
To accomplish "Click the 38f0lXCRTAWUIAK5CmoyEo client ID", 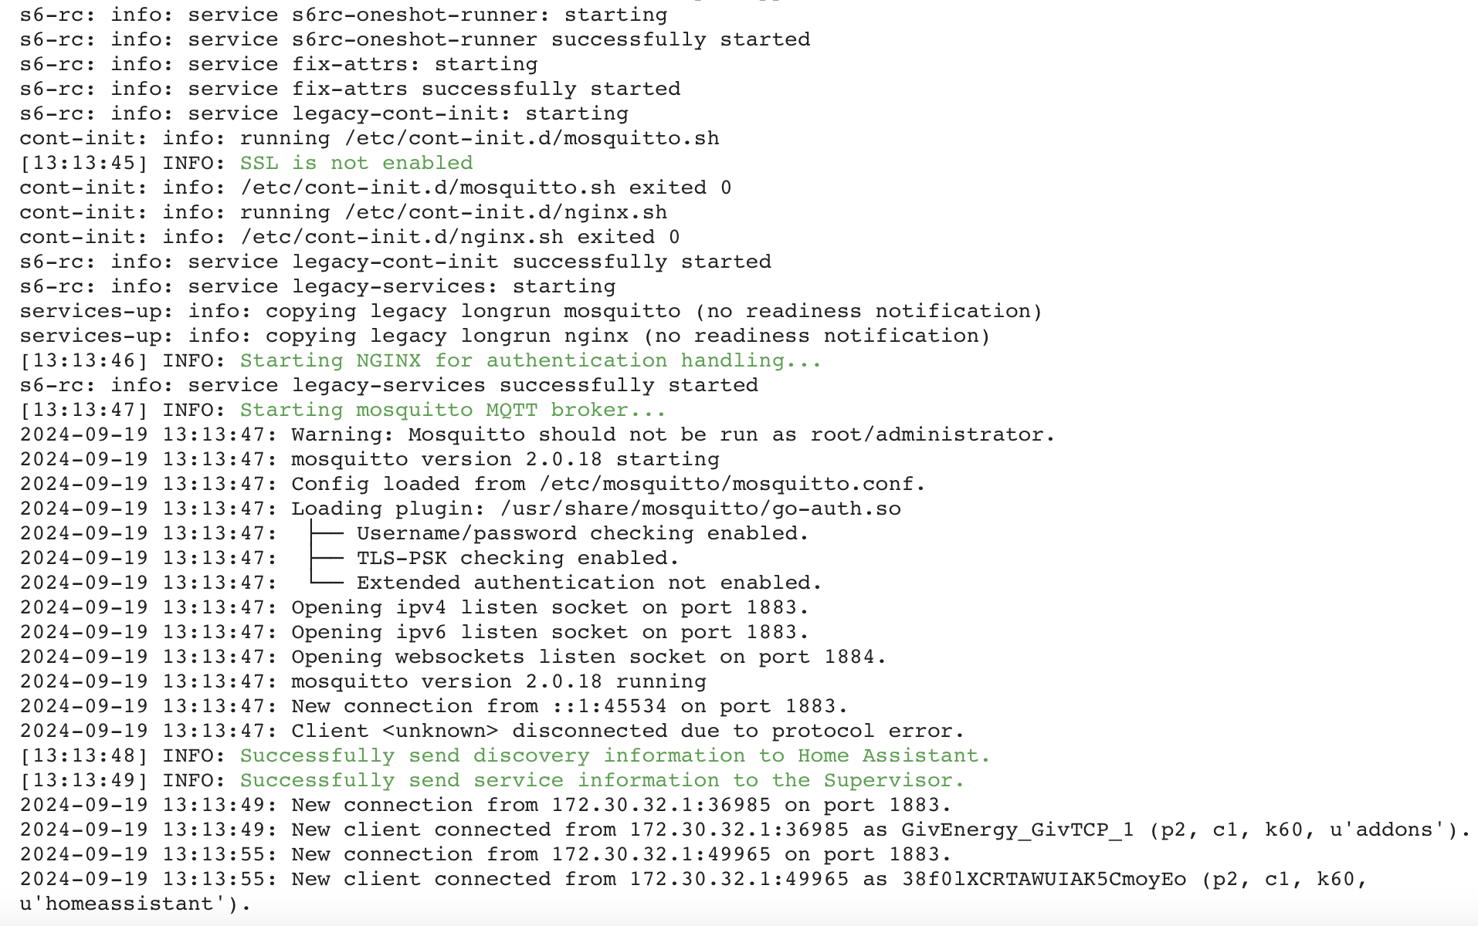I will pos(1043,879).
